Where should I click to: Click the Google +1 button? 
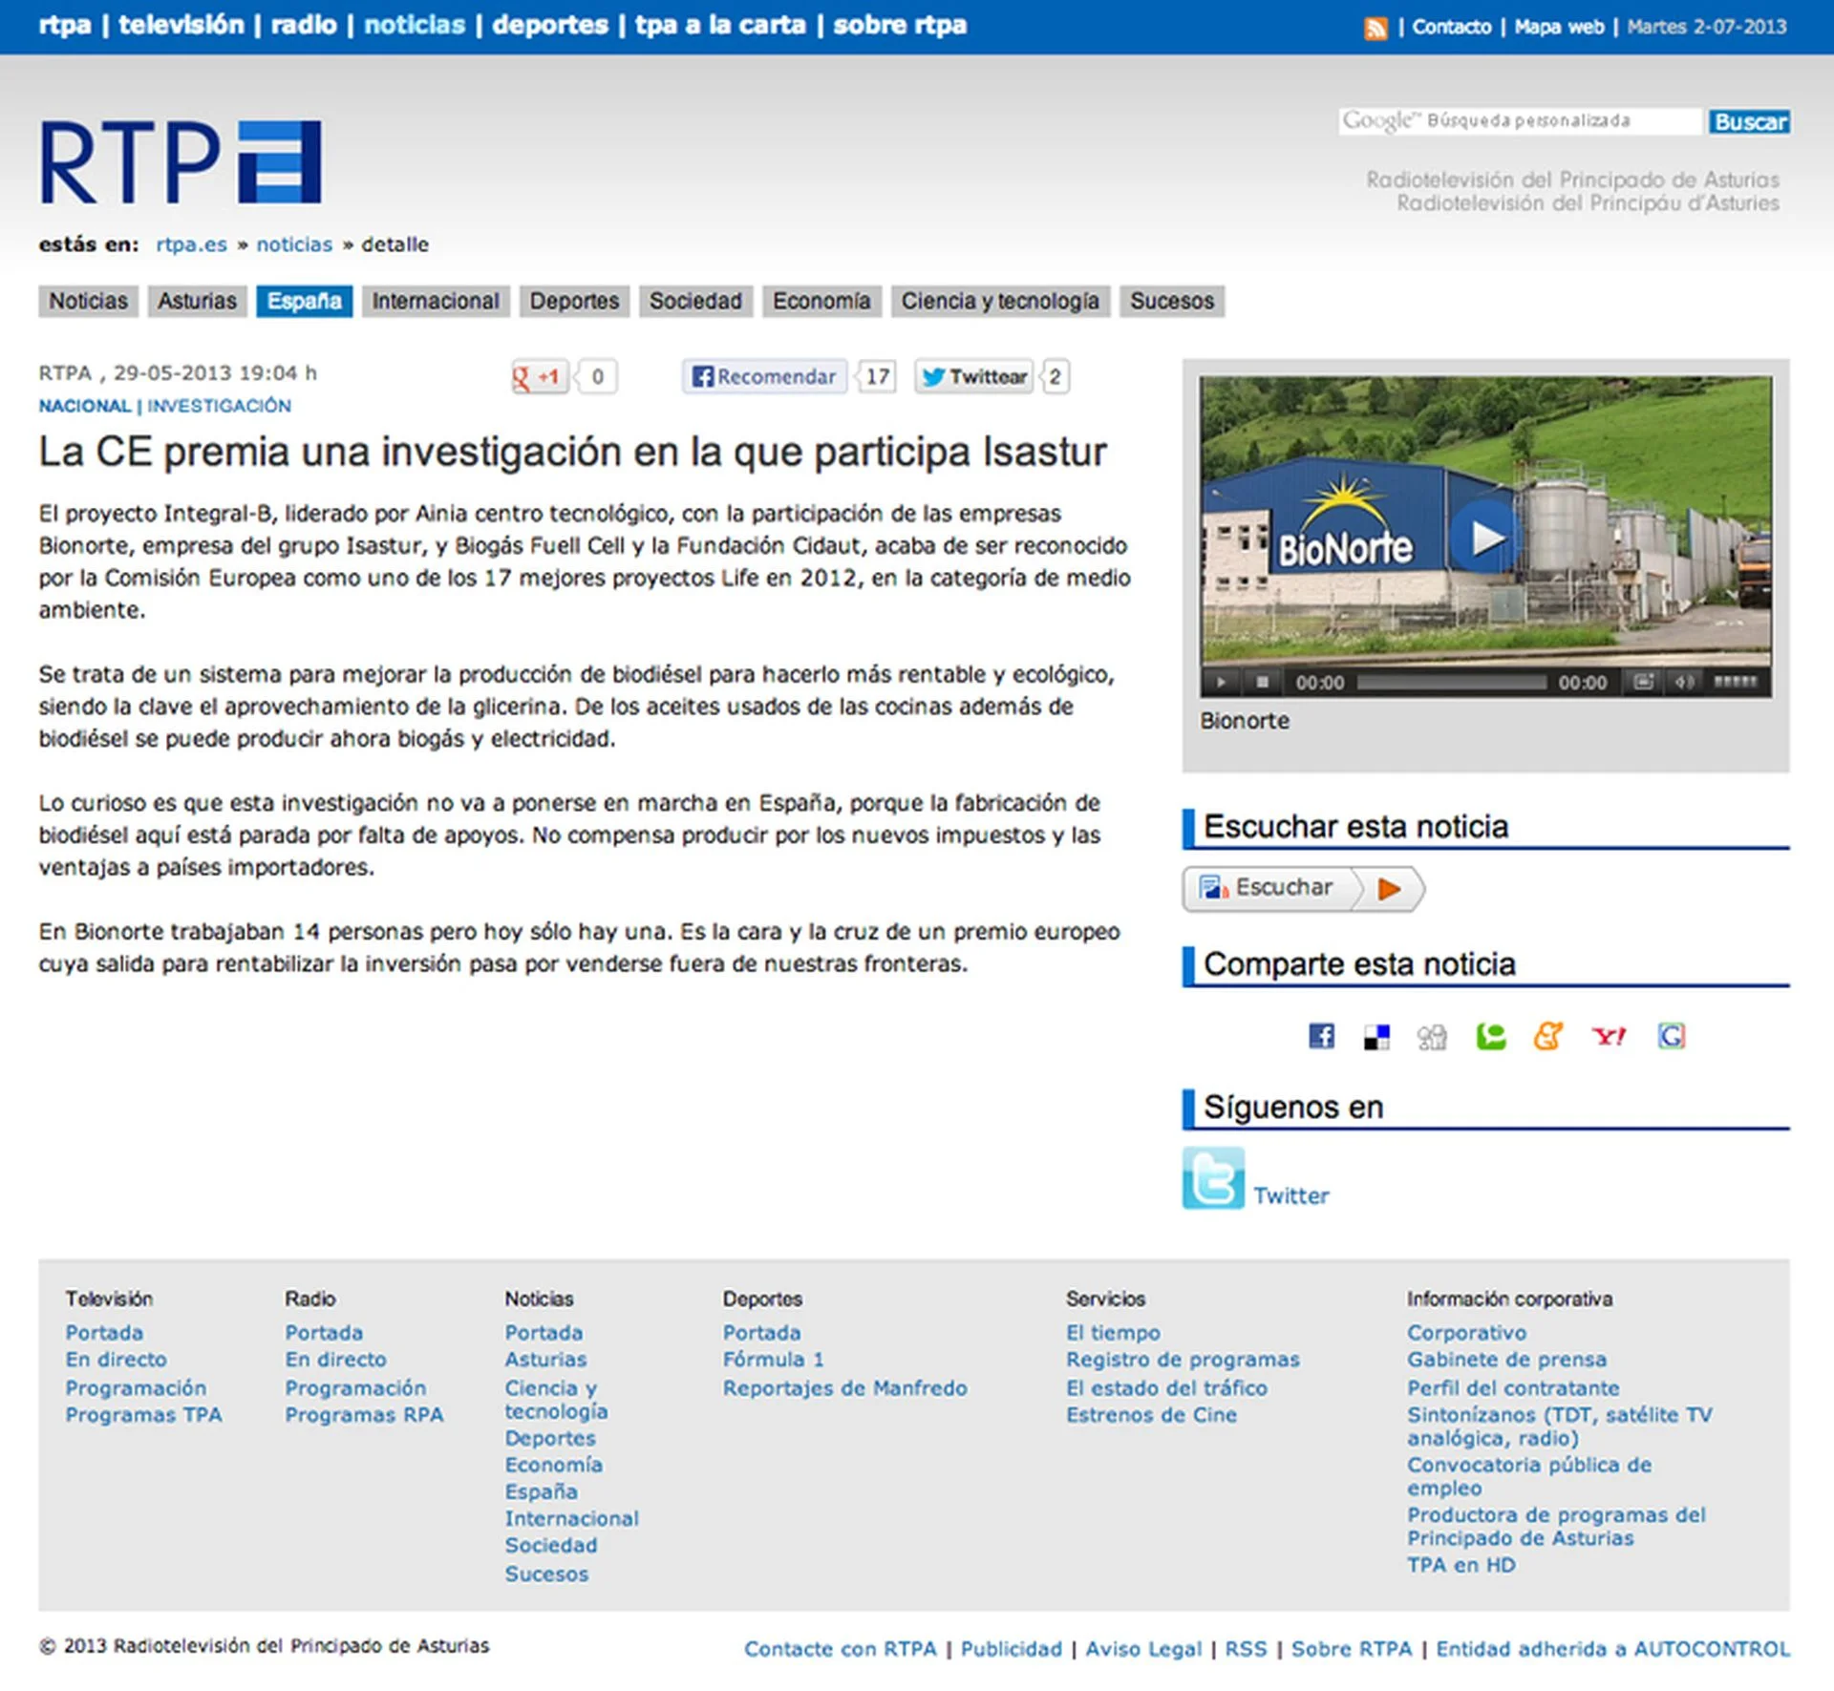click(541, 376)
